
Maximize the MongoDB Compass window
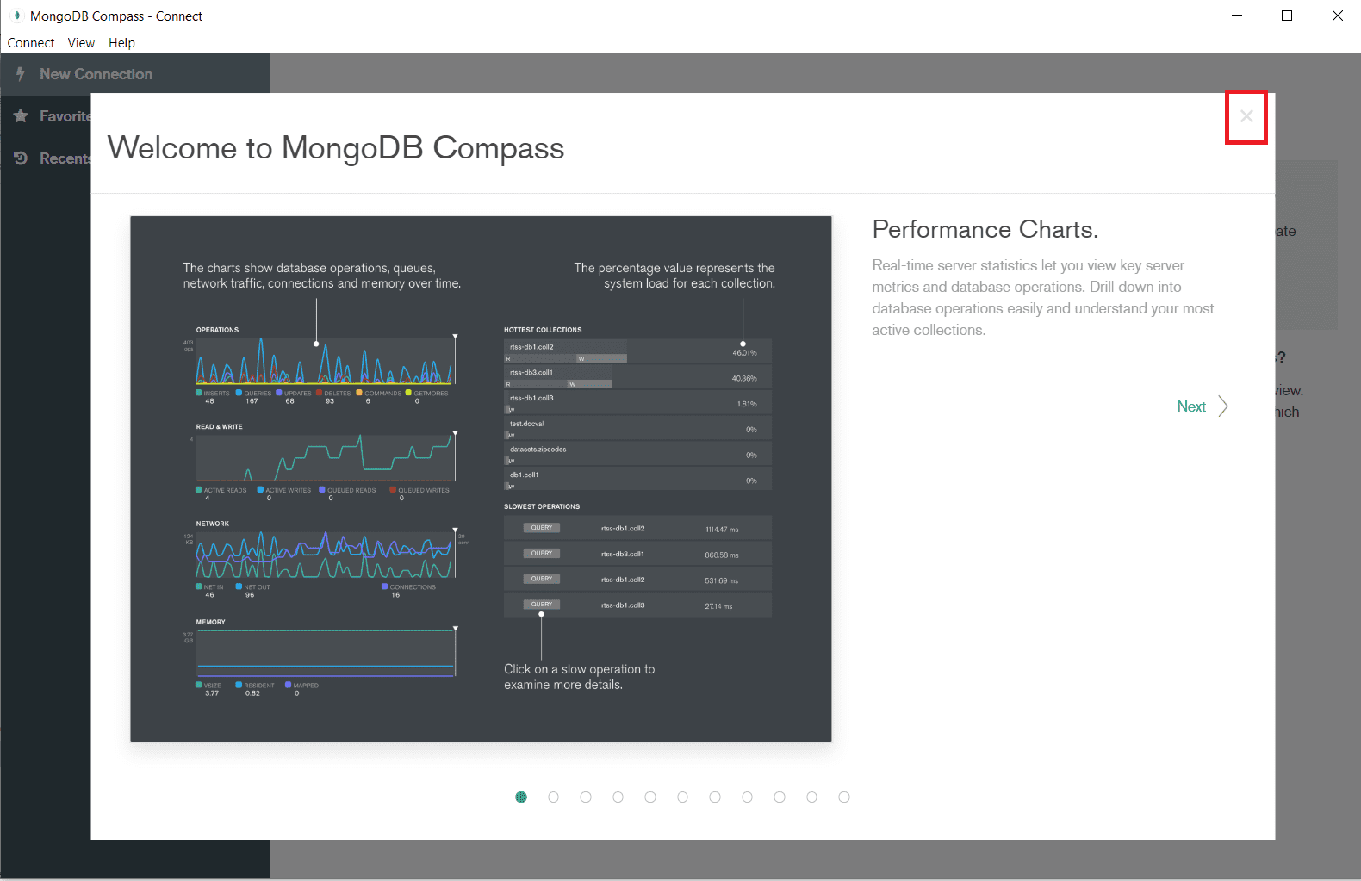pyautogui.click(x=1287, y=16)
